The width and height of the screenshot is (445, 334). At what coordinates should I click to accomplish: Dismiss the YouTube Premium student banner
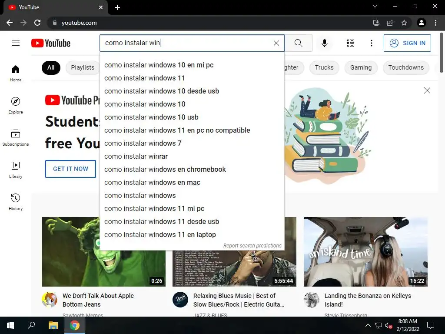pos(427,90)
